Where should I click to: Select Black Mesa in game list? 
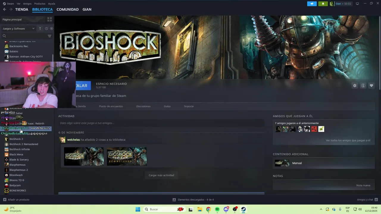pyautogui.click(x=16, y=155)
